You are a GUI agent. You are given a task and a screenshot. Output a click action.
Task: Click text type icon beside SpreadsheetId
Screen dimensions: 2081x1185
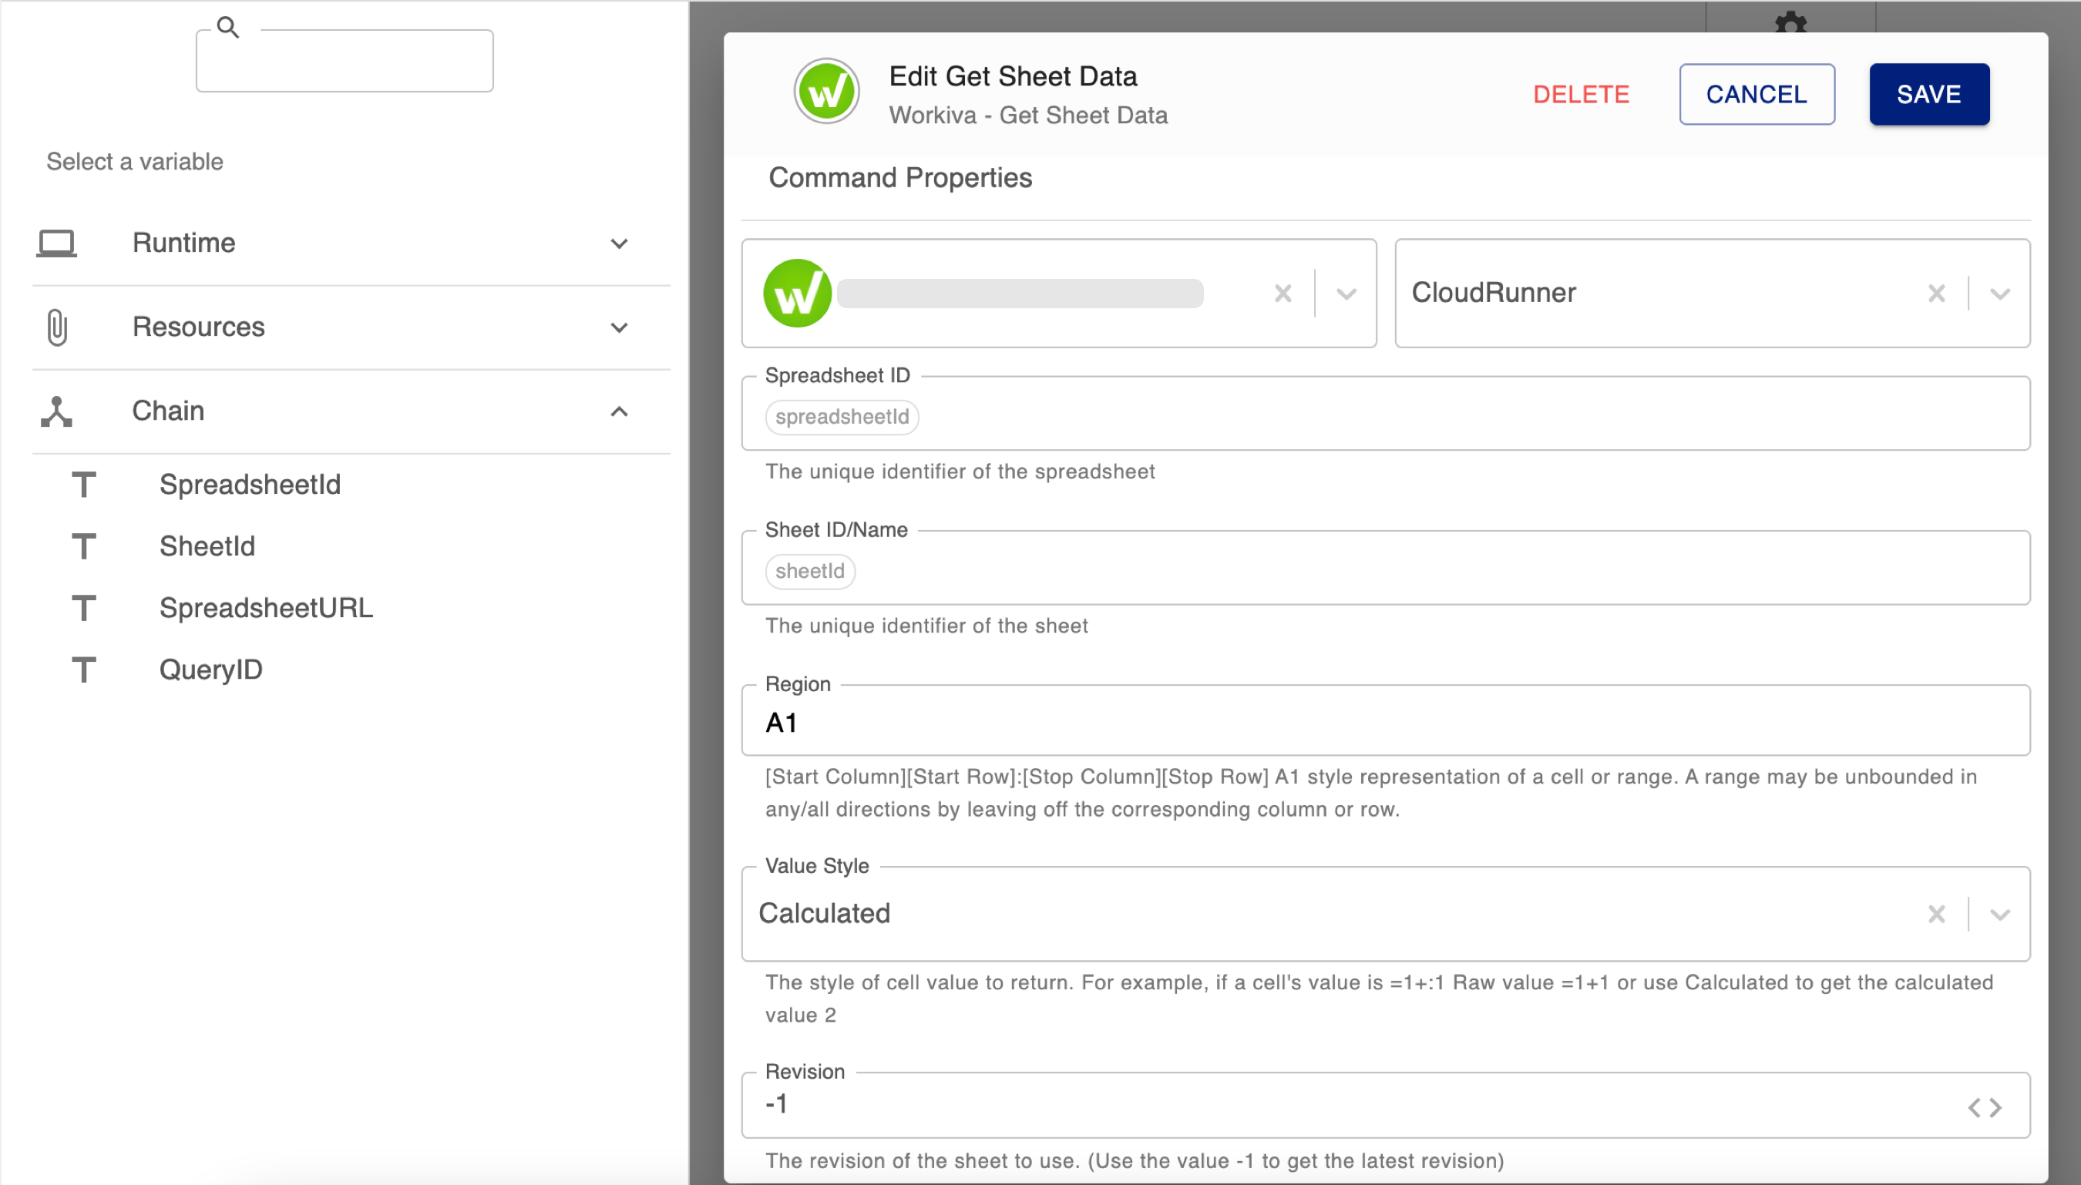(x=84, y=485)
